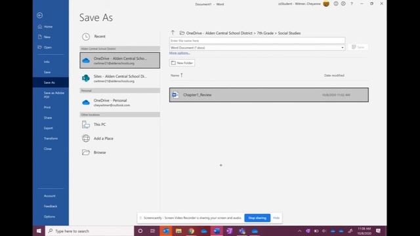
Task: Send a frown feedback icon
Action: pos(343,4)
